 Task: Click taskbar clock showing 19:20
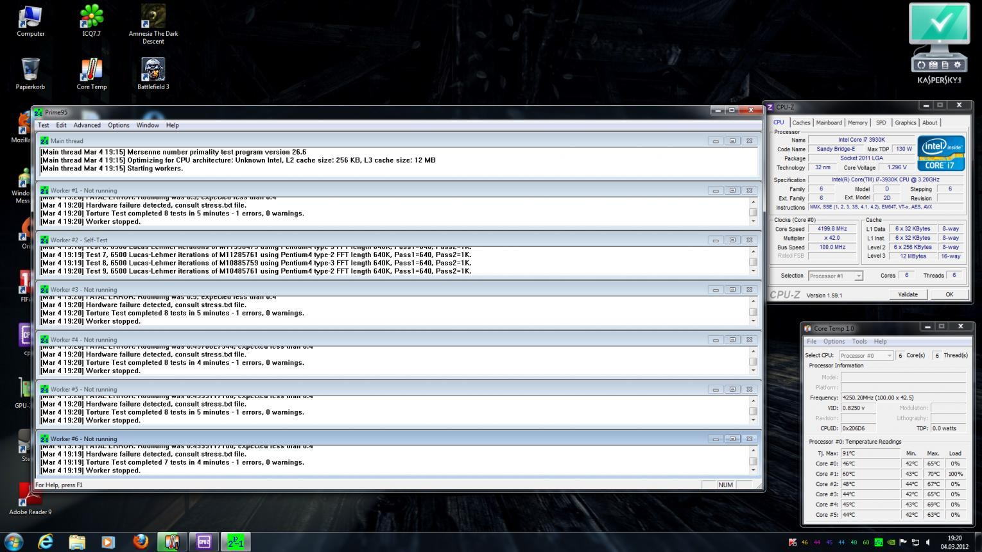click(954, 542)
